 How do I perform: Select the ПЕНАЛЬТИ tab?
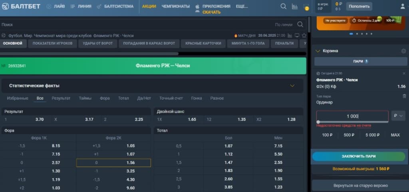click(284, 44)
